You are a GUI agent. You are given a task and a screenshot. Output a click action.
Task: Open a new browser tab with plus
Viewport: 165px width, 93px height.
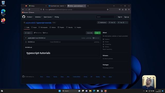(x=88, y=6)
